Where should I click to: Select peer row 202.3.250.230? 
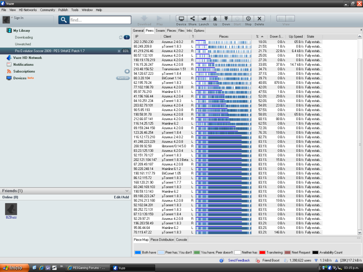[x=228, y=42]
